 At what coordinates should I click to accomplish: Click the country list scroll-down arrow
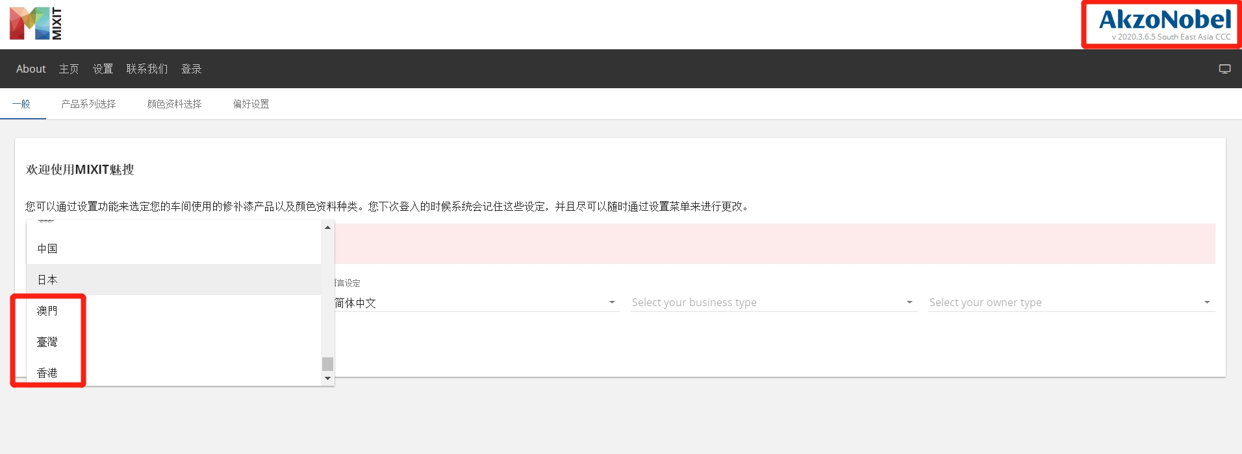pyautogui.click(x=327, y=378)
